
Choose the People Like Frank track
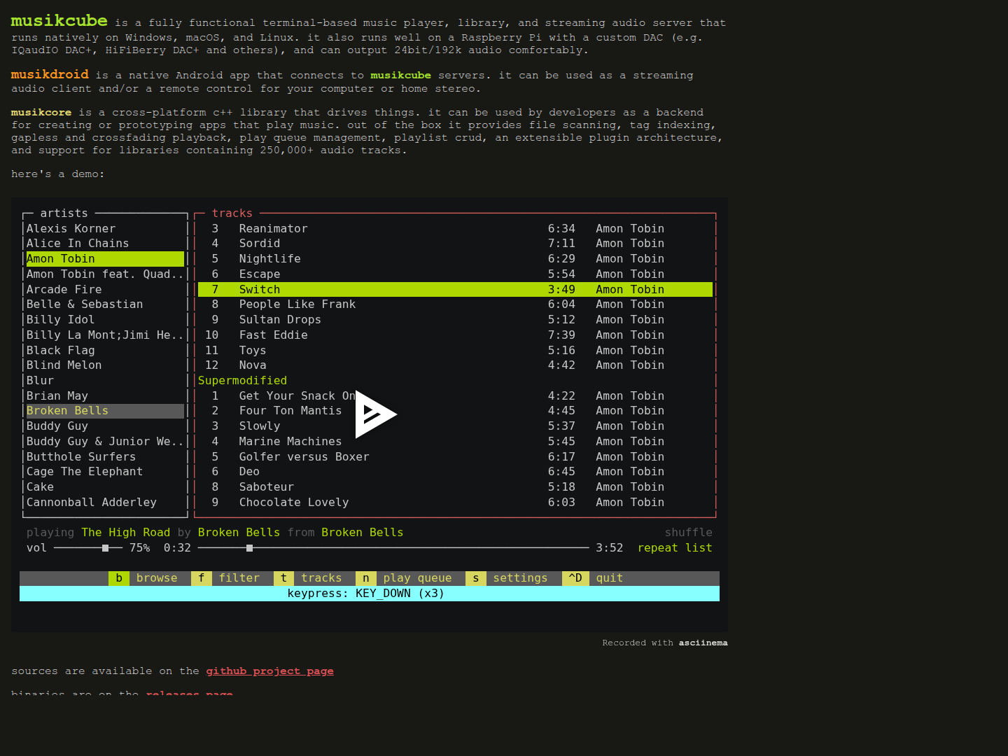(x=455, y=304)
